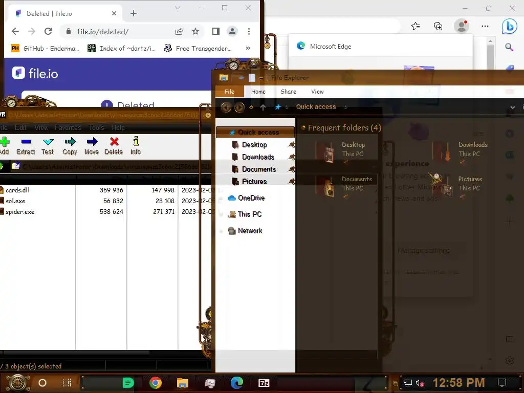Open Task View on the taskbar
Image resolution: width=524 pixels, height=393 pixels.
pos(67,383)
